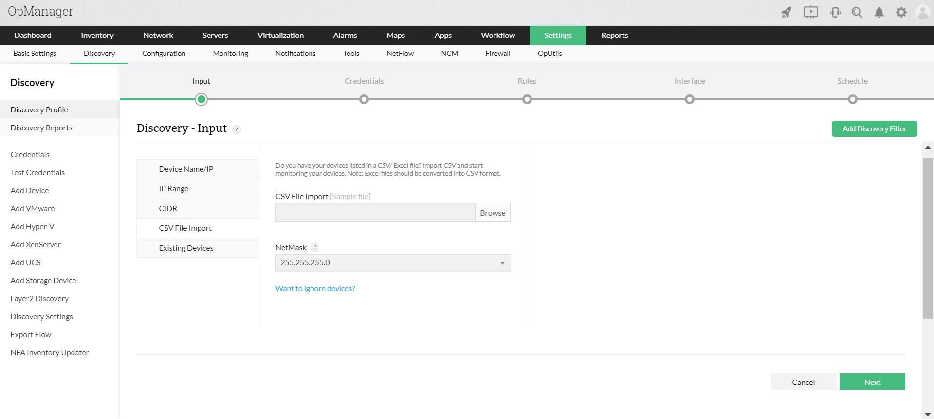The height and width of the screenshot is (419, 934).
Task: Open the Settings menu
Action: click(x=558, y=35)
